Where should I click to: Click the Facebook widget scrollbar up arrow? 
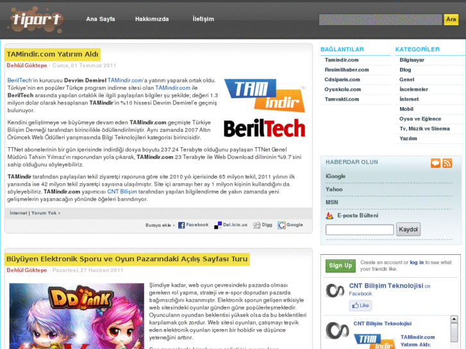[x=454, y=320]
